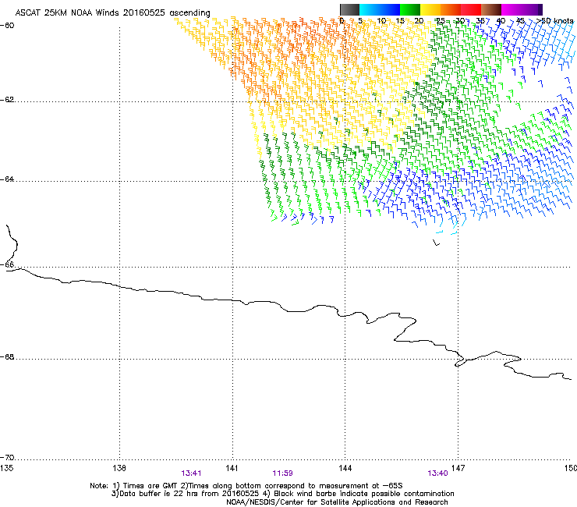Choose the magenta 40-45 knots legend swatch
This screenshot has width=577, height=507.
(x=512, y=9)
